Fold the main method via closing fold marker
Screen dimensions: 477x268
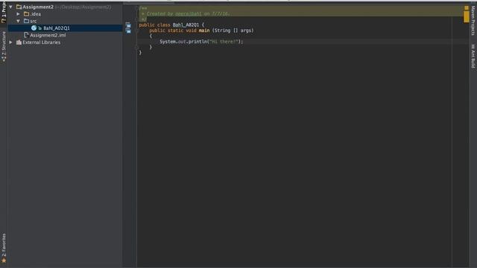click(x=136, y=47)
